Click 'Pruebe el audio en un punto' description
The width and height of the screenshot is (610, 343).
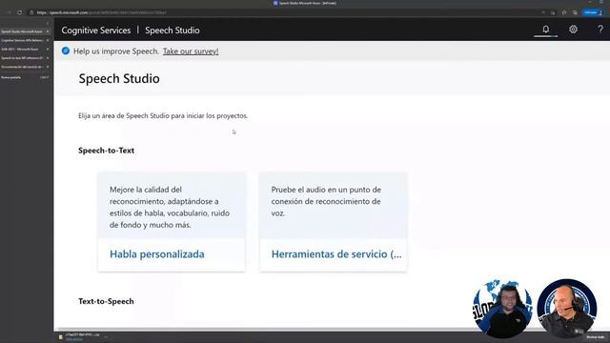click(326, 201)
